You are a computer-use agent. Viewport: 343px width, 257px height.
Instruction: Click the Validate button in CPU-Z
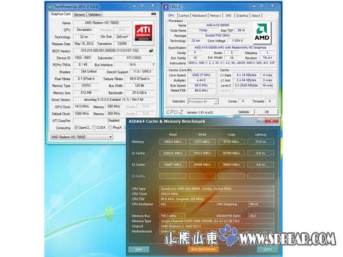pyautogui.click(x=244, y=112)
